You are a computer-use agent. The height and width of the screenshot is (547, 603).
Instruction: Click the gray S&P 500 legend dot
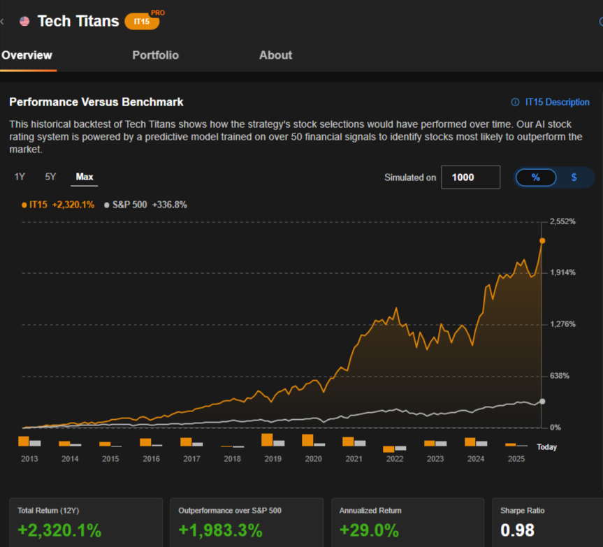(106, 205)
